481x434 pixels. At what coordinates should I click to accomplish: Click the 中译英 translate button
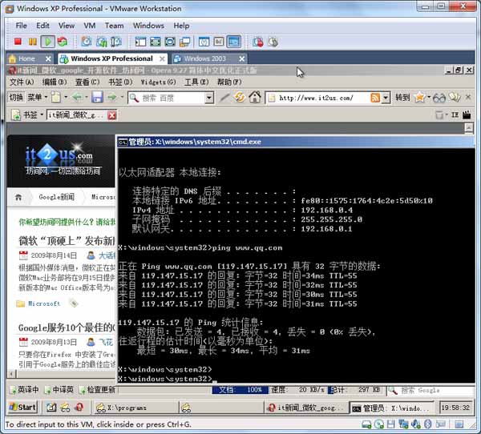(59, 389)
